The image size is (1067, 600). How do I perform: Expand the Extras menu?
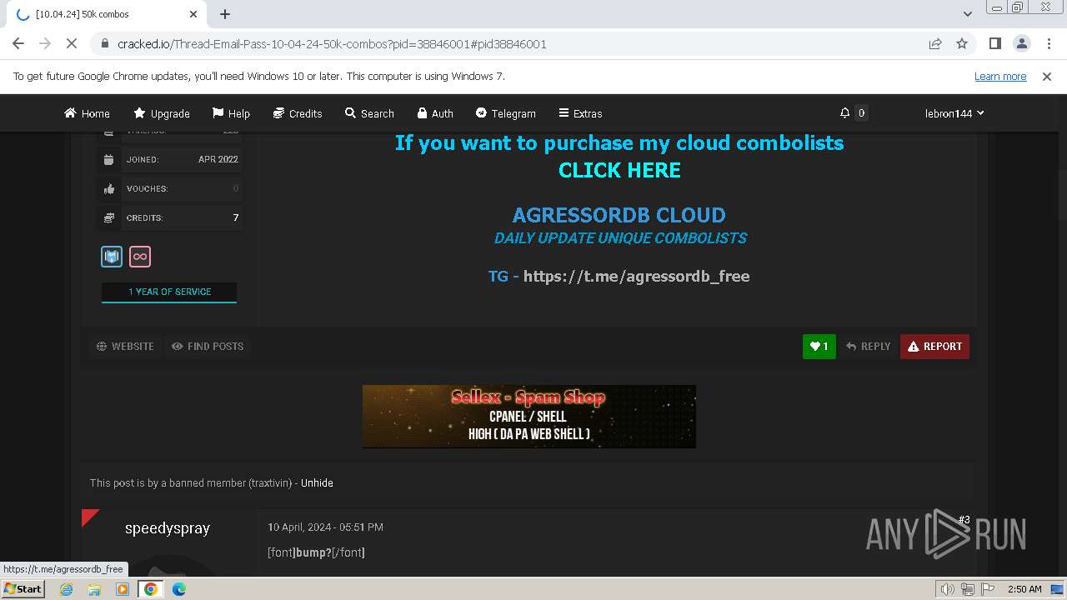pyautogui.click(x=580, y=113)
